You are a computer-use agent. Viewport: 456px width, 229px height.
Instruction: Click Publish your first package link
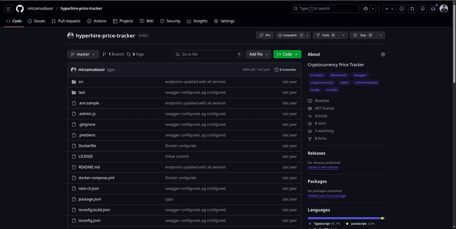[326, 196]
